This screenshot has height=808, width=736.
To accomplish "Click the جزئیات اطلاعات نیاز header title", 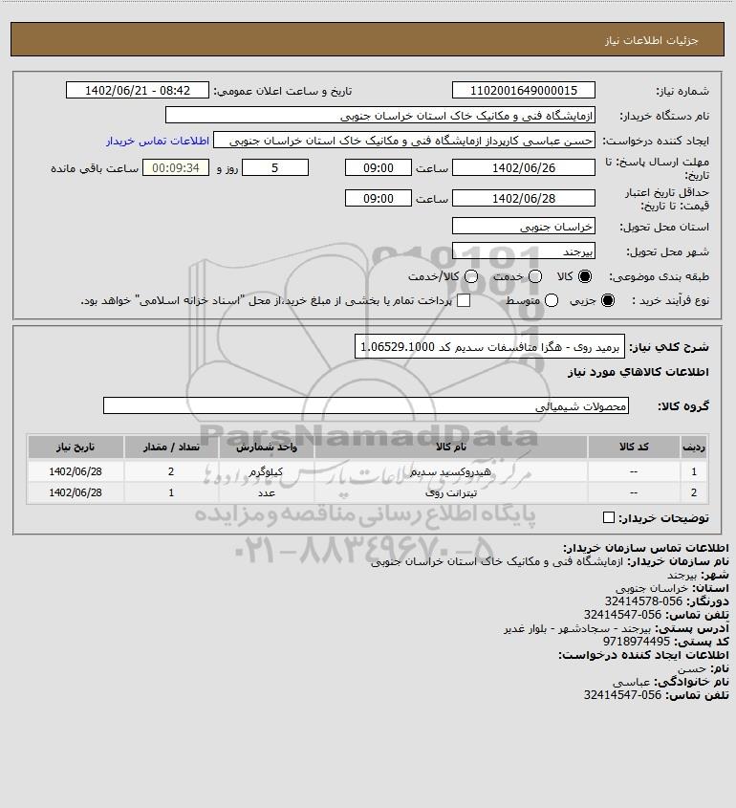I will point(652,40).
